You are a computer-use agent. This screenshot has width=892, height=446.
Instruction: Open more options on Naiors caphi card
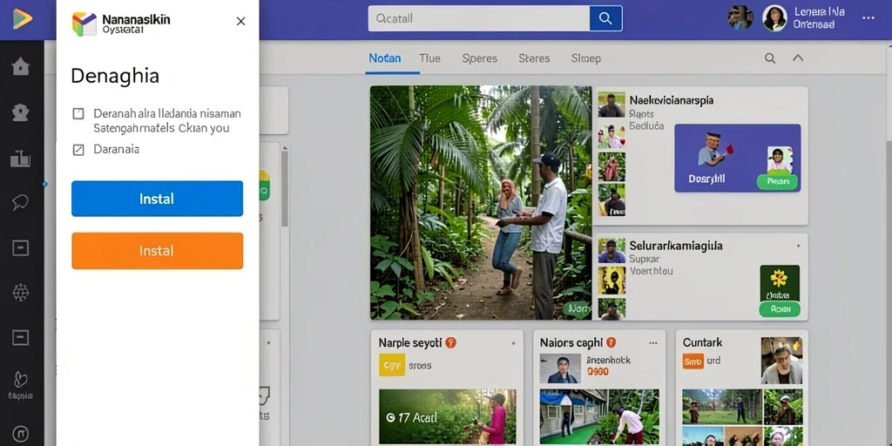click(x=653, y=343)
